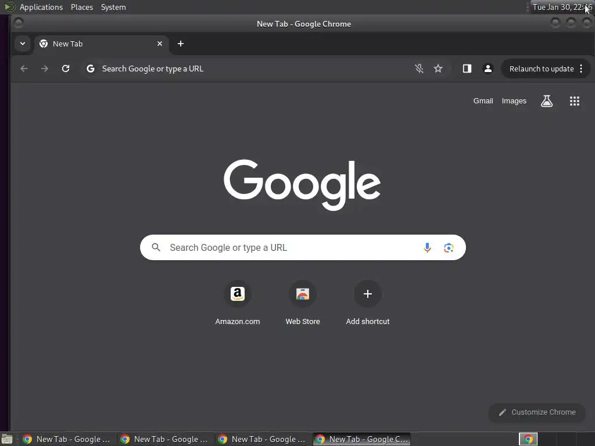The image size is (595, 446).
Task: Open the Web Store shortcut
Action: click(x=303, y=303)
